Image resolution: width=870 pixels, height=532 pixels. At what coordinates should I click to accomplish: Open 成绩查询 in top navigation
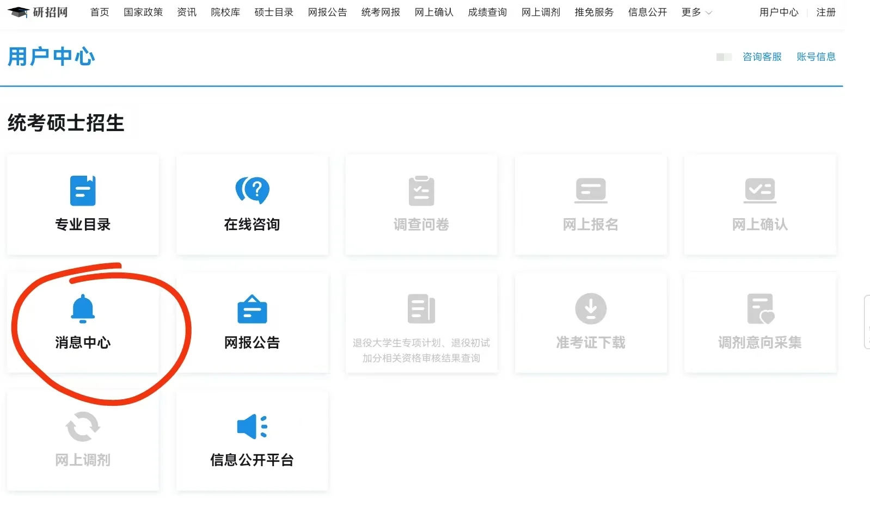pyautogui.click(x=487, y=12)
